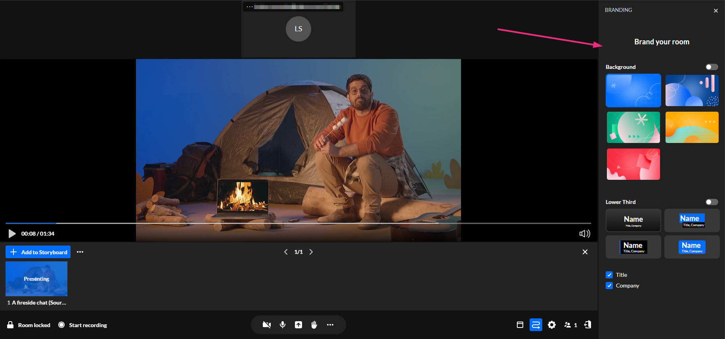Image resolution: width=725 pixels, height=339 pixels.
Task: Go to the previous storyboard page
Action: [x=286, y=252]
